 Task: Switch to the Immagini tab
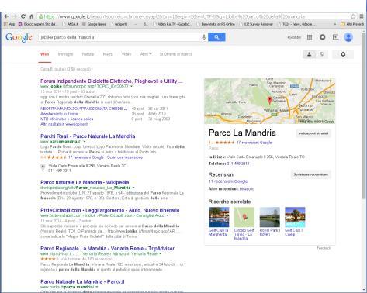tap(65, 54)
